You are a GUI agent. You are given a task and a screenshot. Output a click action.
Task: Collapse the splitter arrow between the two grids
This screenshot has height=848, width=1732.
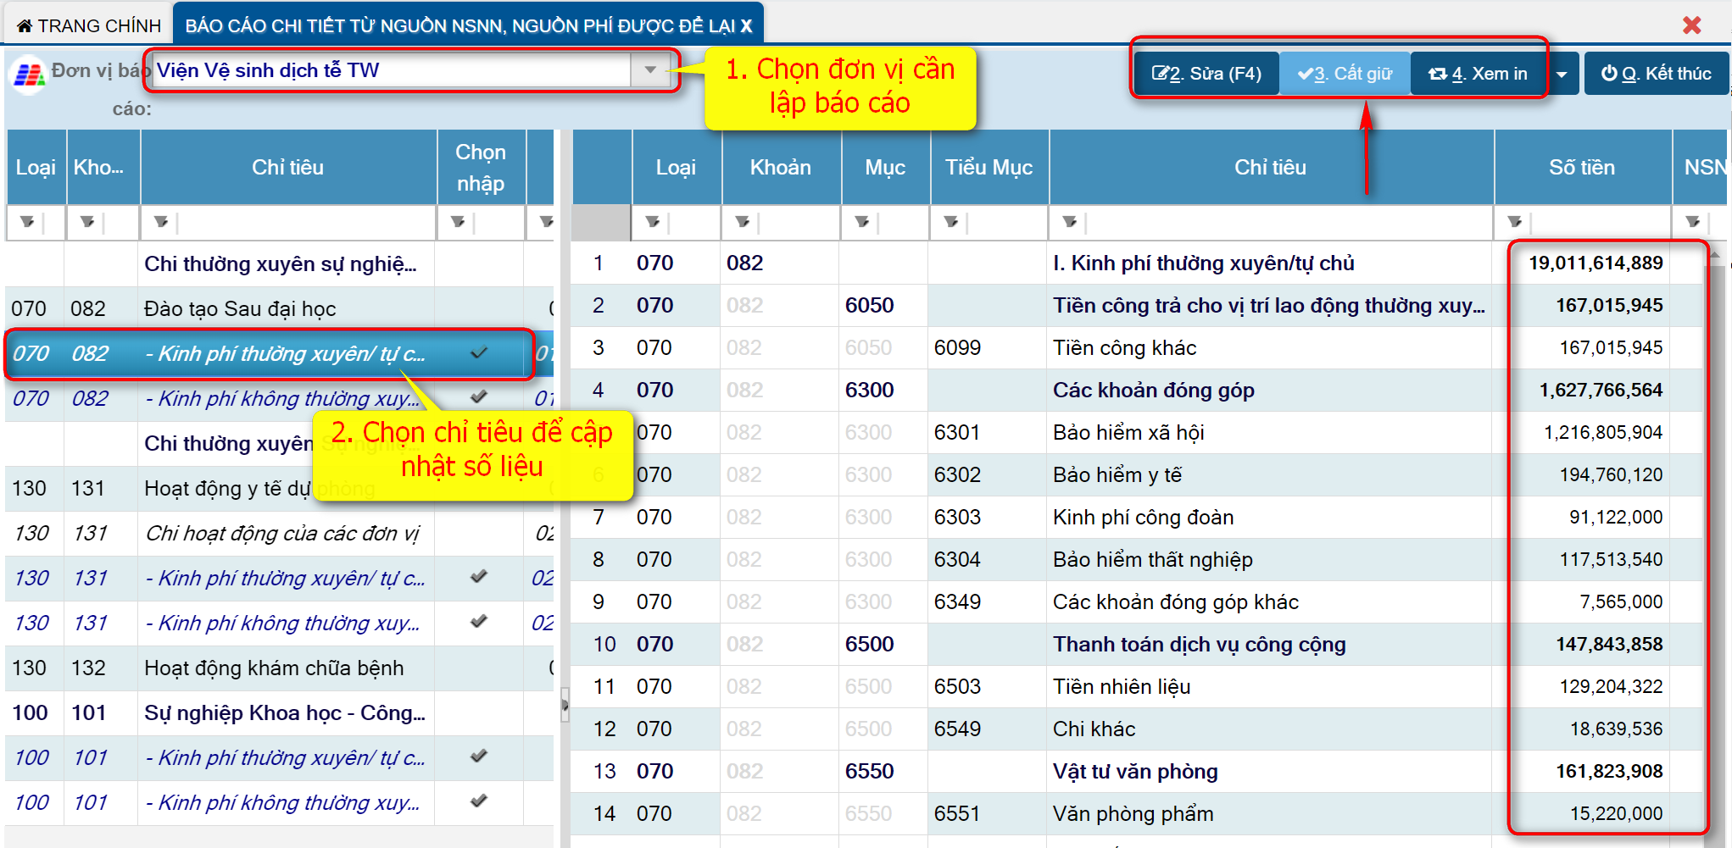click(565, 704)
